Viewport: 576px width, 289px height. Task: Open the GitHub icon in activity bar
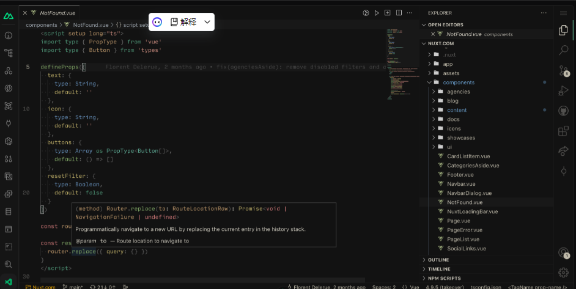click(564, 111)
